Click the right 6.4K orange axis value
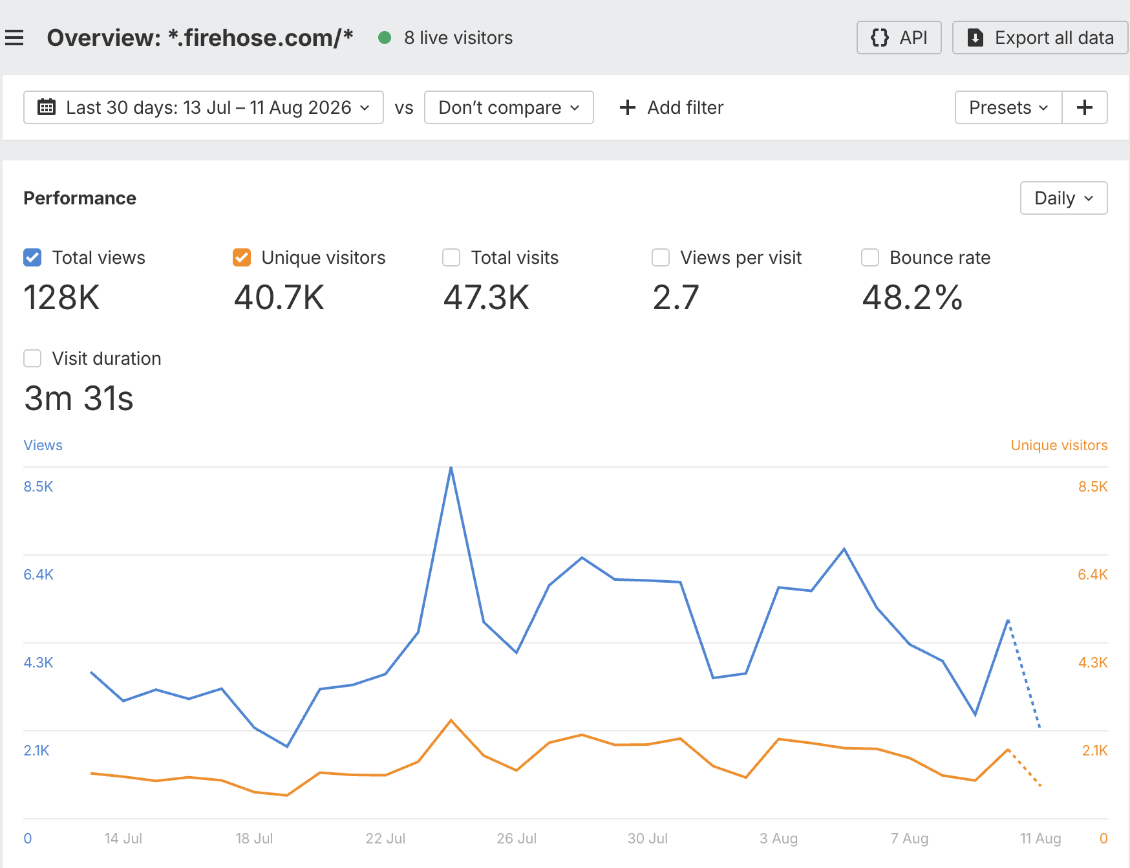The image size is (1130, 868). point(1093,574)
